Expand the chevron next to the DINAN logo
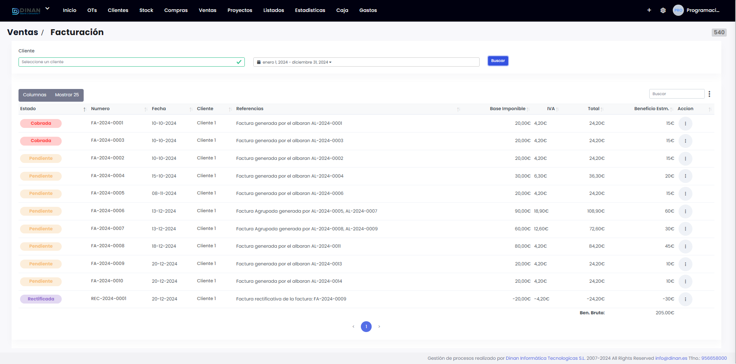 [x=47, y=8]
